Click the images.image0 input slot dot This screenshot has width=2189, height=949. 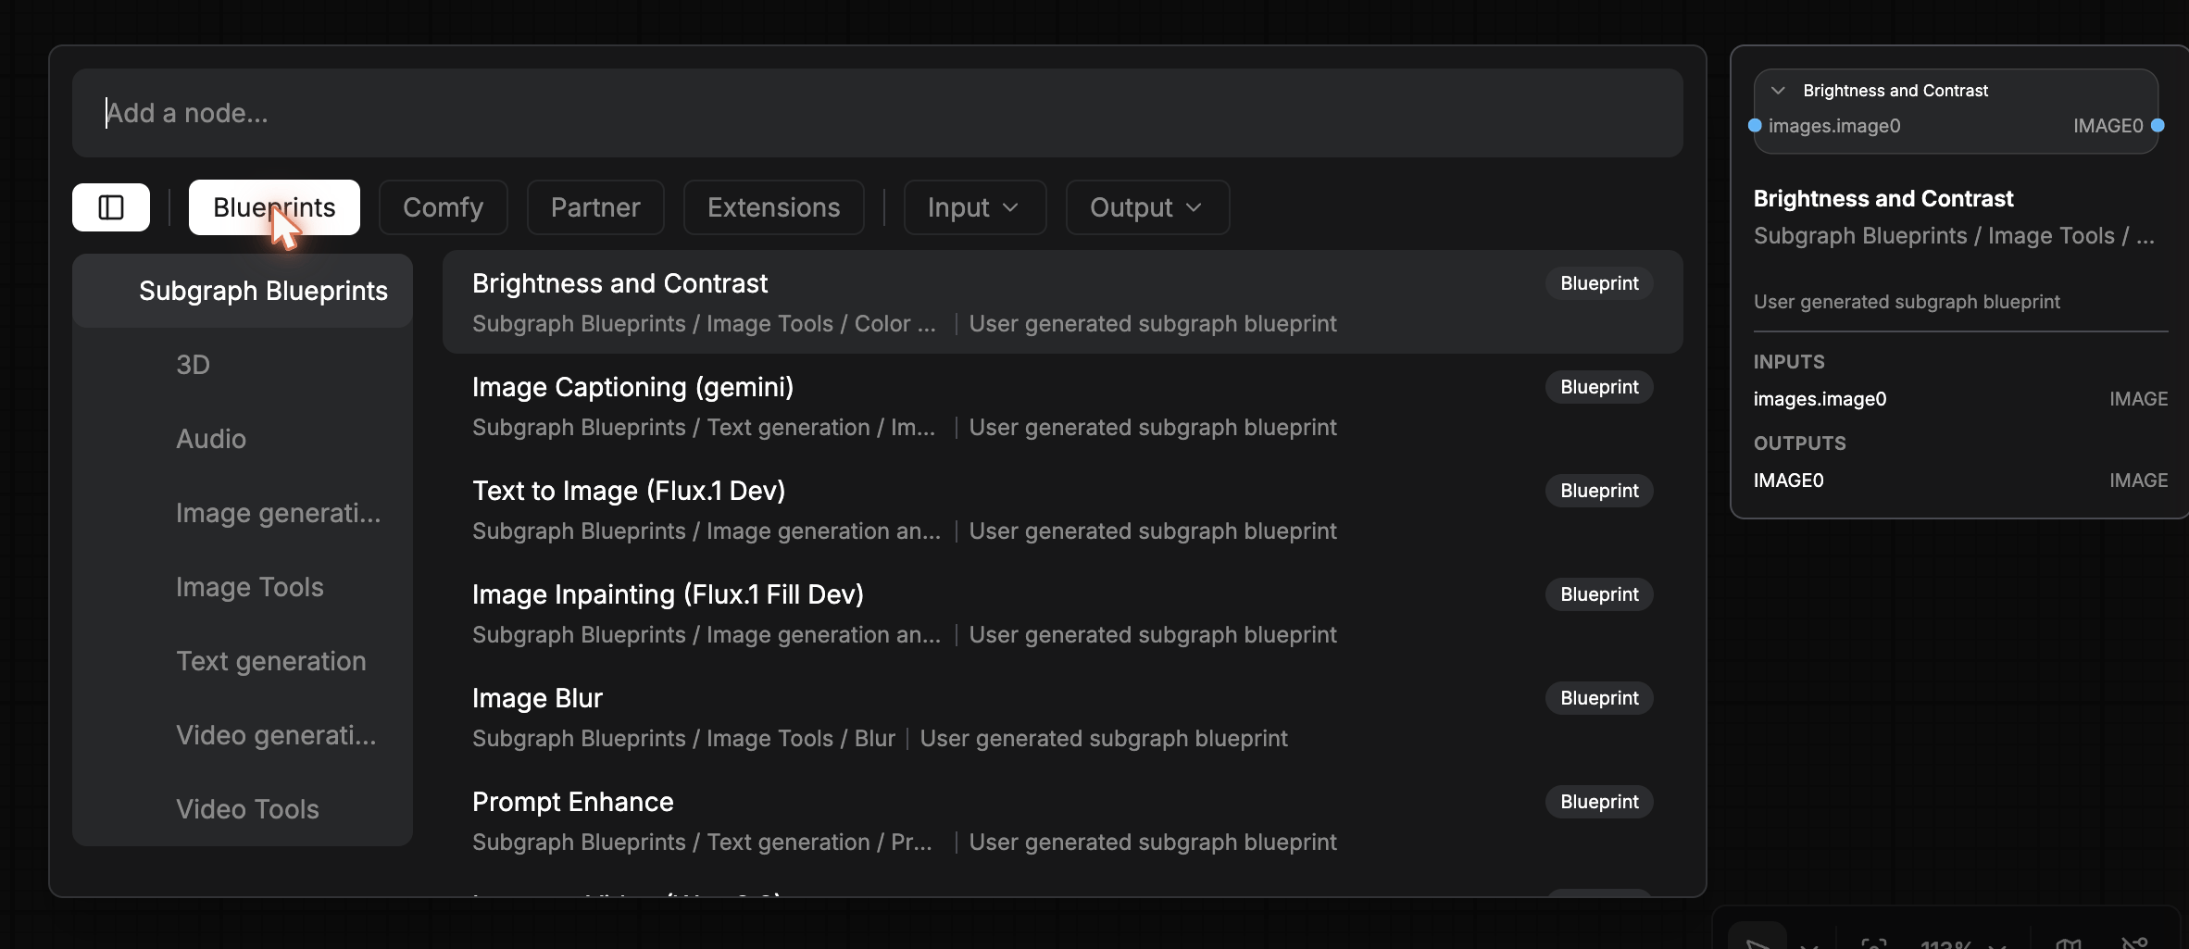click(1754, 125)
